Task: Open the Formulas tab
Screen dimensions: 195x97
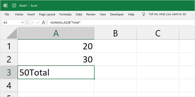Action: tap(66, 14)
